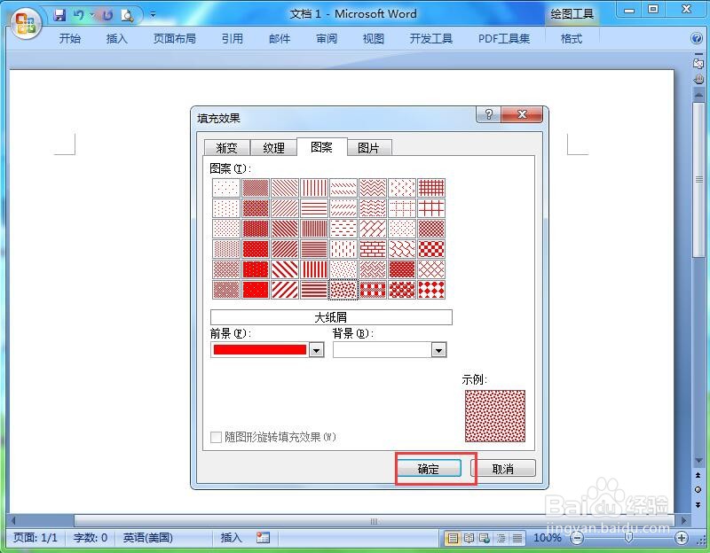Open the undo history dropdown arrow
710x553 pixels.
(x=92, y=15)
